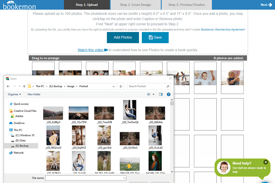Select file _t20_gov9rd thumbnail

(104, 135)
